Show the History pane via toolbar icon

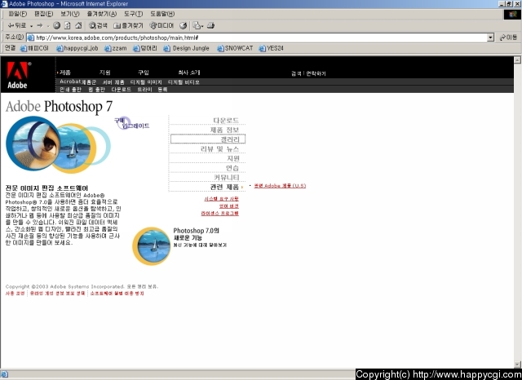click(183, 25)
